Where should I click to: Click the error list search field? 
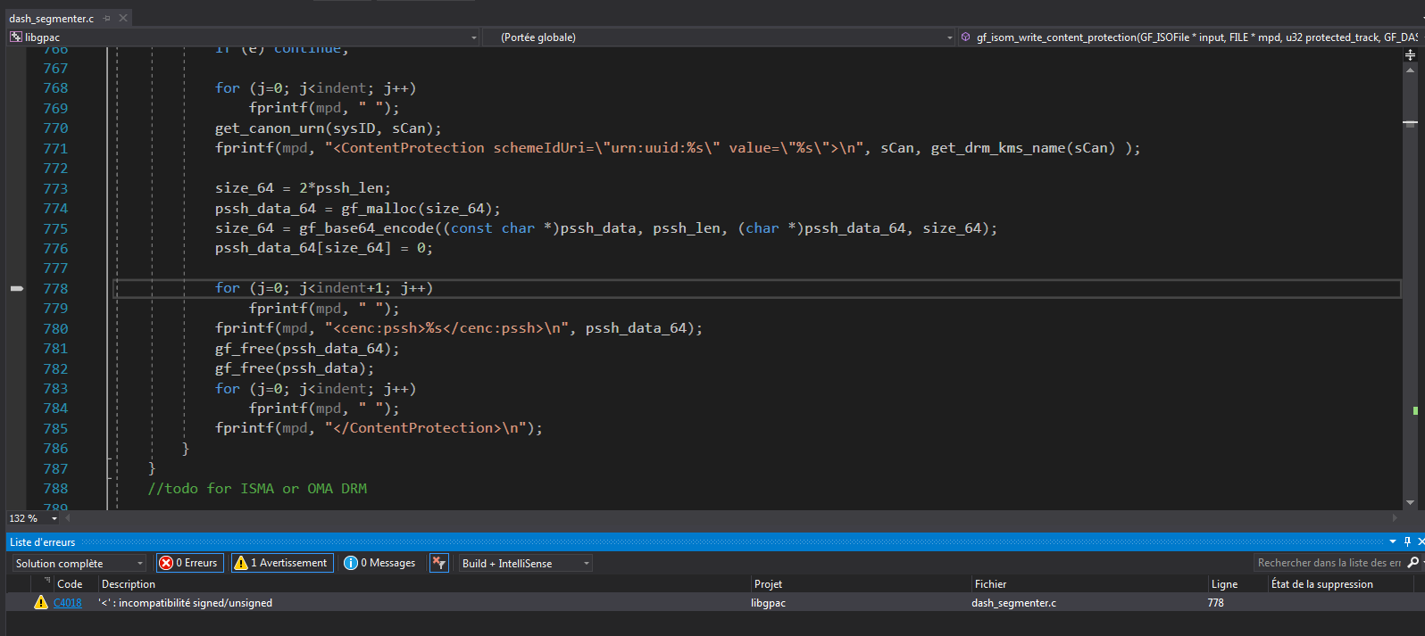click(x=1329, y=563)
